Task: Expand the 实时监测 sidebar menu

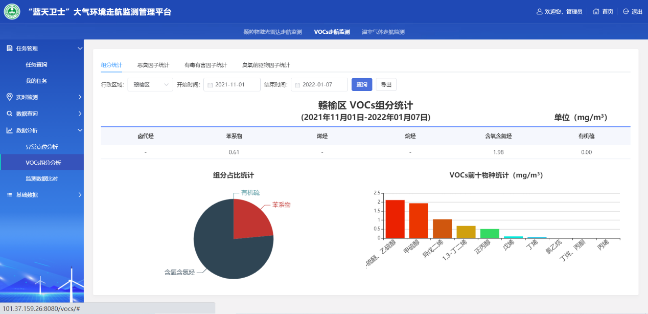Action: coord(80,97)
